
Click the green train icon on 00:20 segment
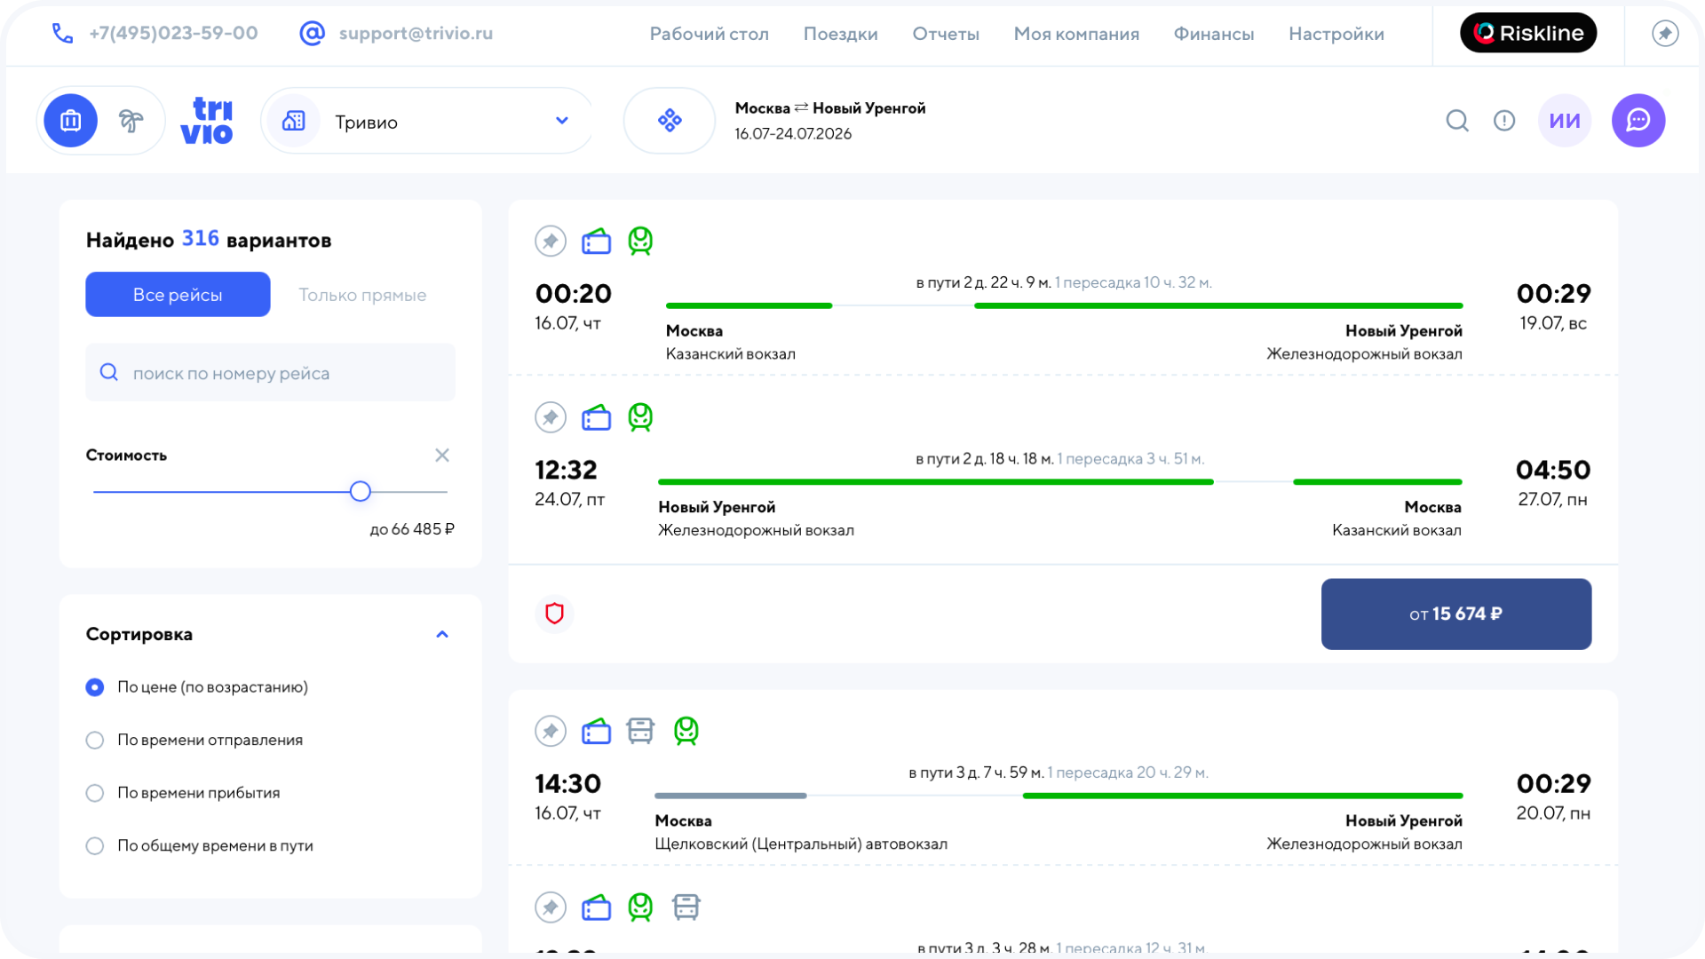640,242
